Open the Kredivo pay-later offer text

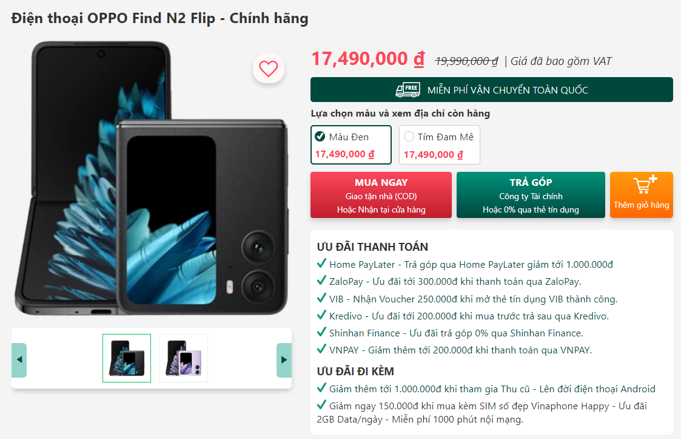click(469, 316)
